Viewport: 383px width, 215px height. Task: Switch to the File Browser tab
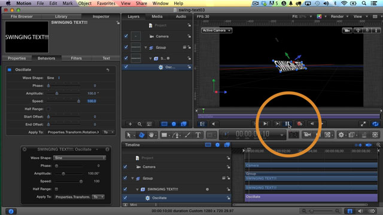(x=22, y=17)
